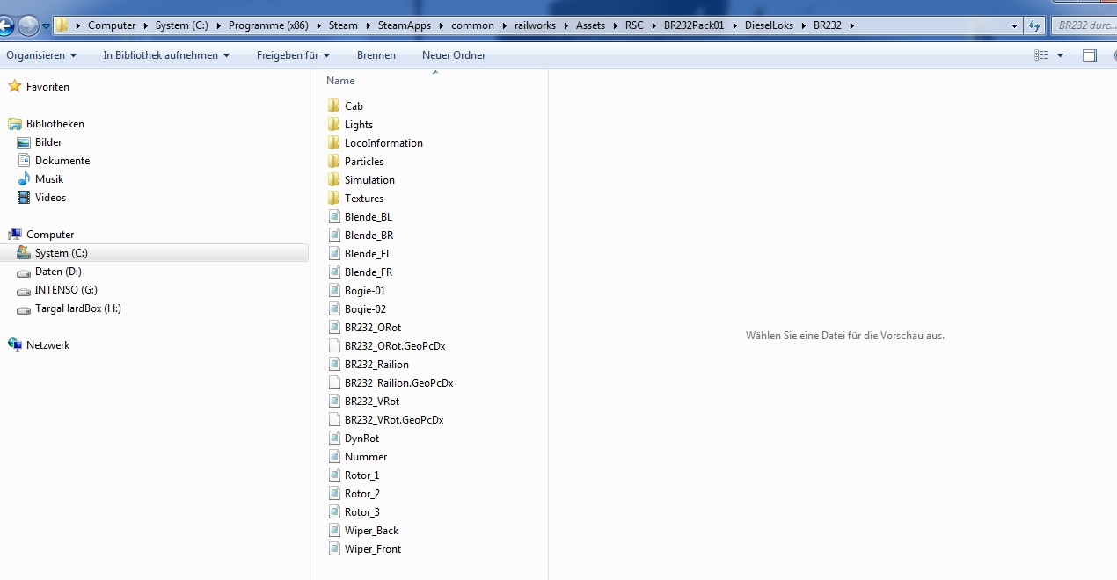This screenshot has width=1117, height=580.
Task: Open the address bar previous locations dropdown
Action: coord(1015,25)
